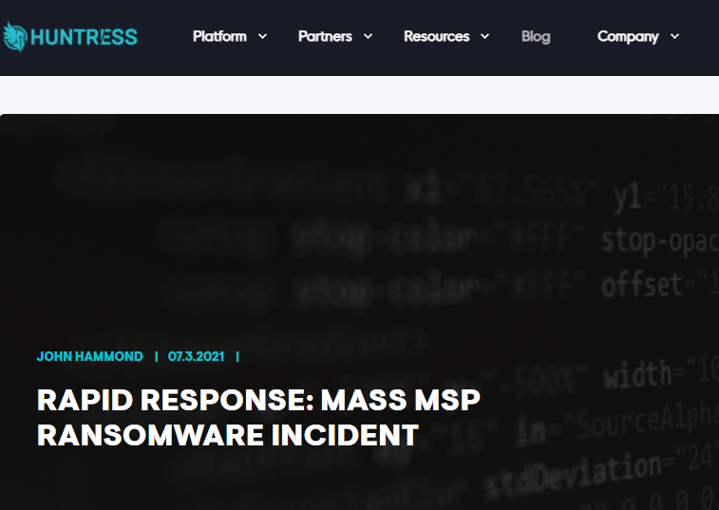Click the post date 07.3.2021
This screenshot has height=510, width=719.
pos(197,356)
